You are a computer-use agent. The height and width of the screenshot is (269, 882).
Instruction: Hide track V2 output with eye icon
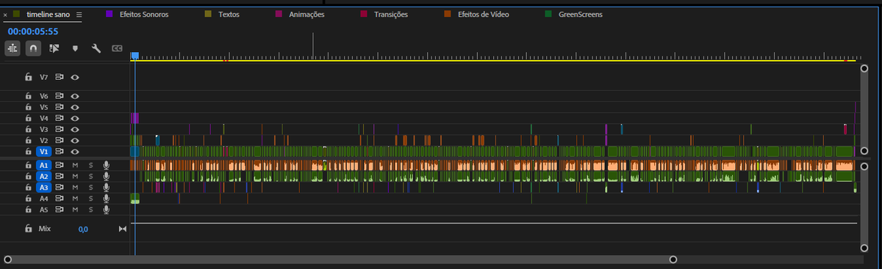pyautogui.click(x=75, y=140)
